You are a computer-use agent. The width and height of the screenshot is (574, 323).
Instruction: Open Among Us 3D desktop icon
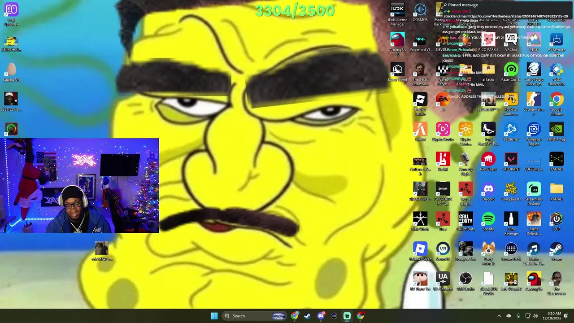[x=397, y=44]
